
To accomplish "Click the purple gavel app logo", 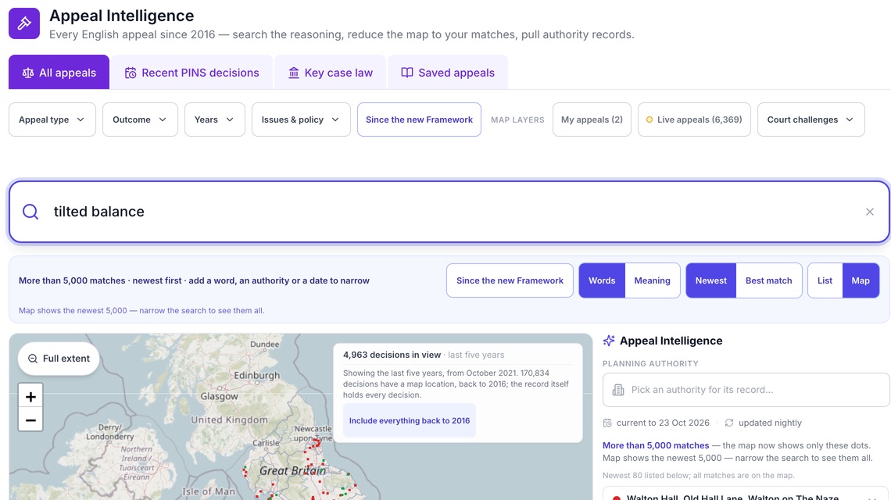I will (x=24, y=23).
